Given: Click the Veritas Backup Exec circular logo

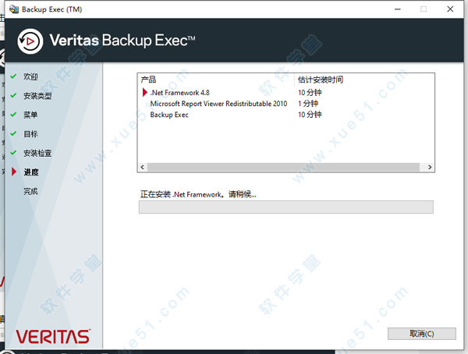Looking at the screenshot, I should pos(30,41).
